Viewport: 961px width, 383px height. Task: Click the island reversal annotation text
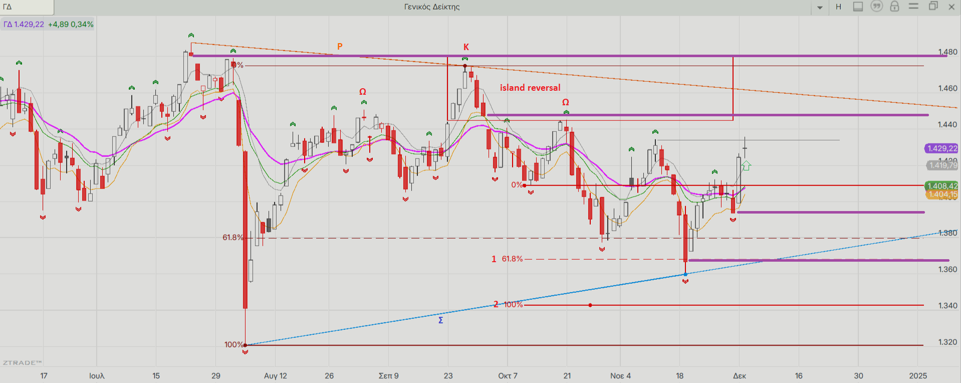530,88
